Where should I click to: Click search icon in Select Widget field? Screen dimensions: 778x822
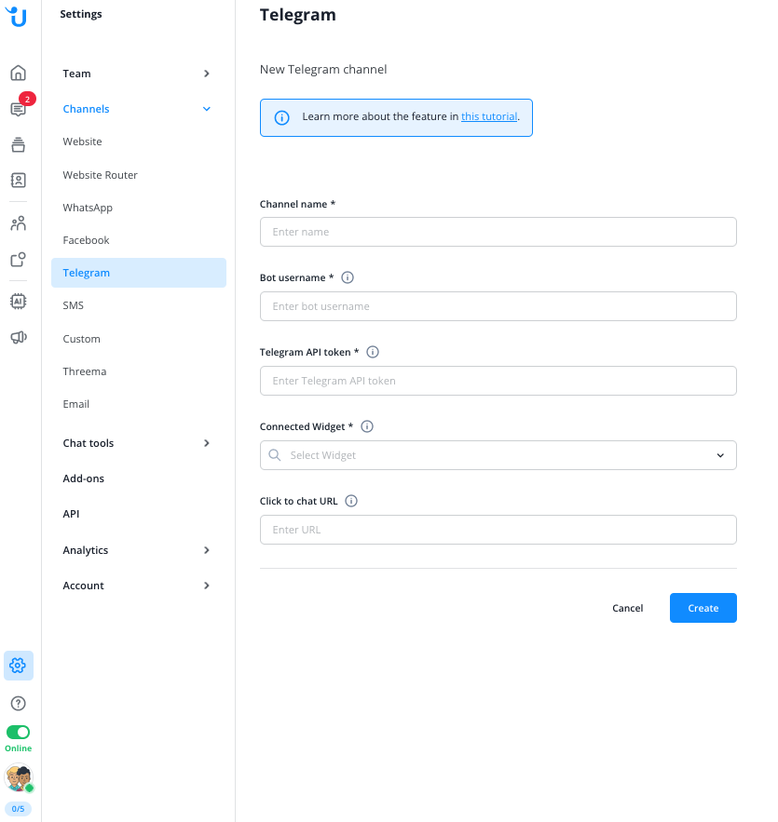coord(274,455)
